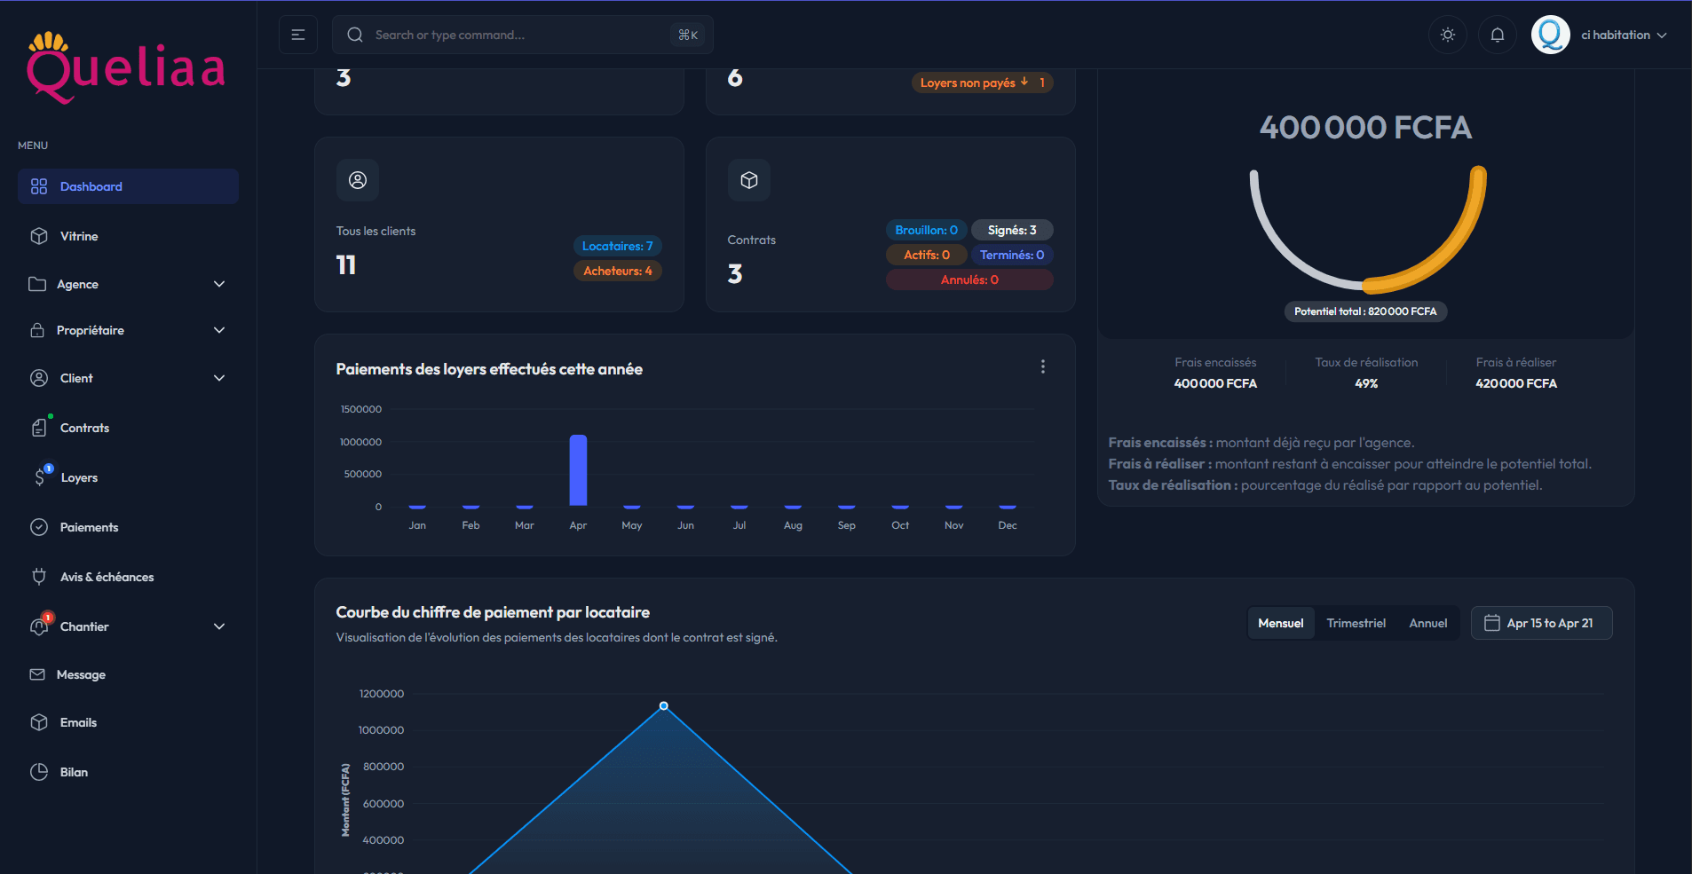Select the Annuel tab

[x=1428, y=623]
